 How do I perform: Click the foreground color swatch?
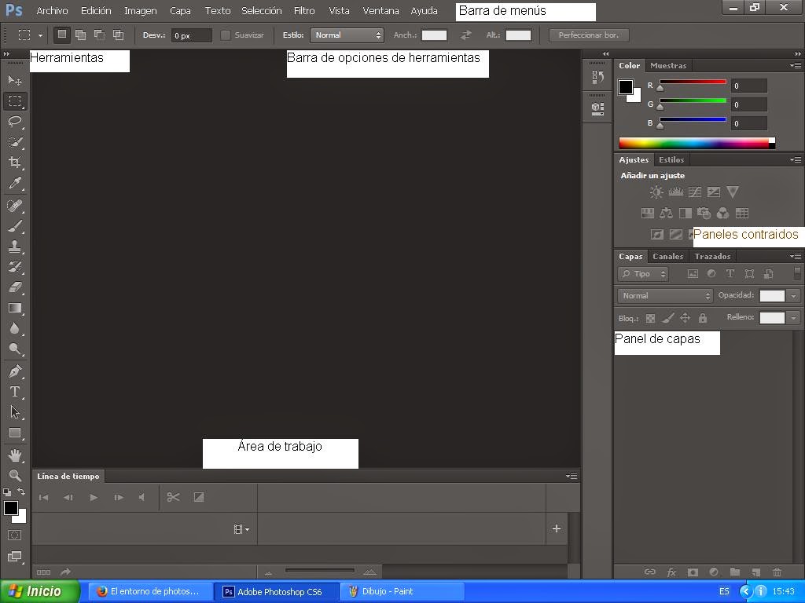12,510
